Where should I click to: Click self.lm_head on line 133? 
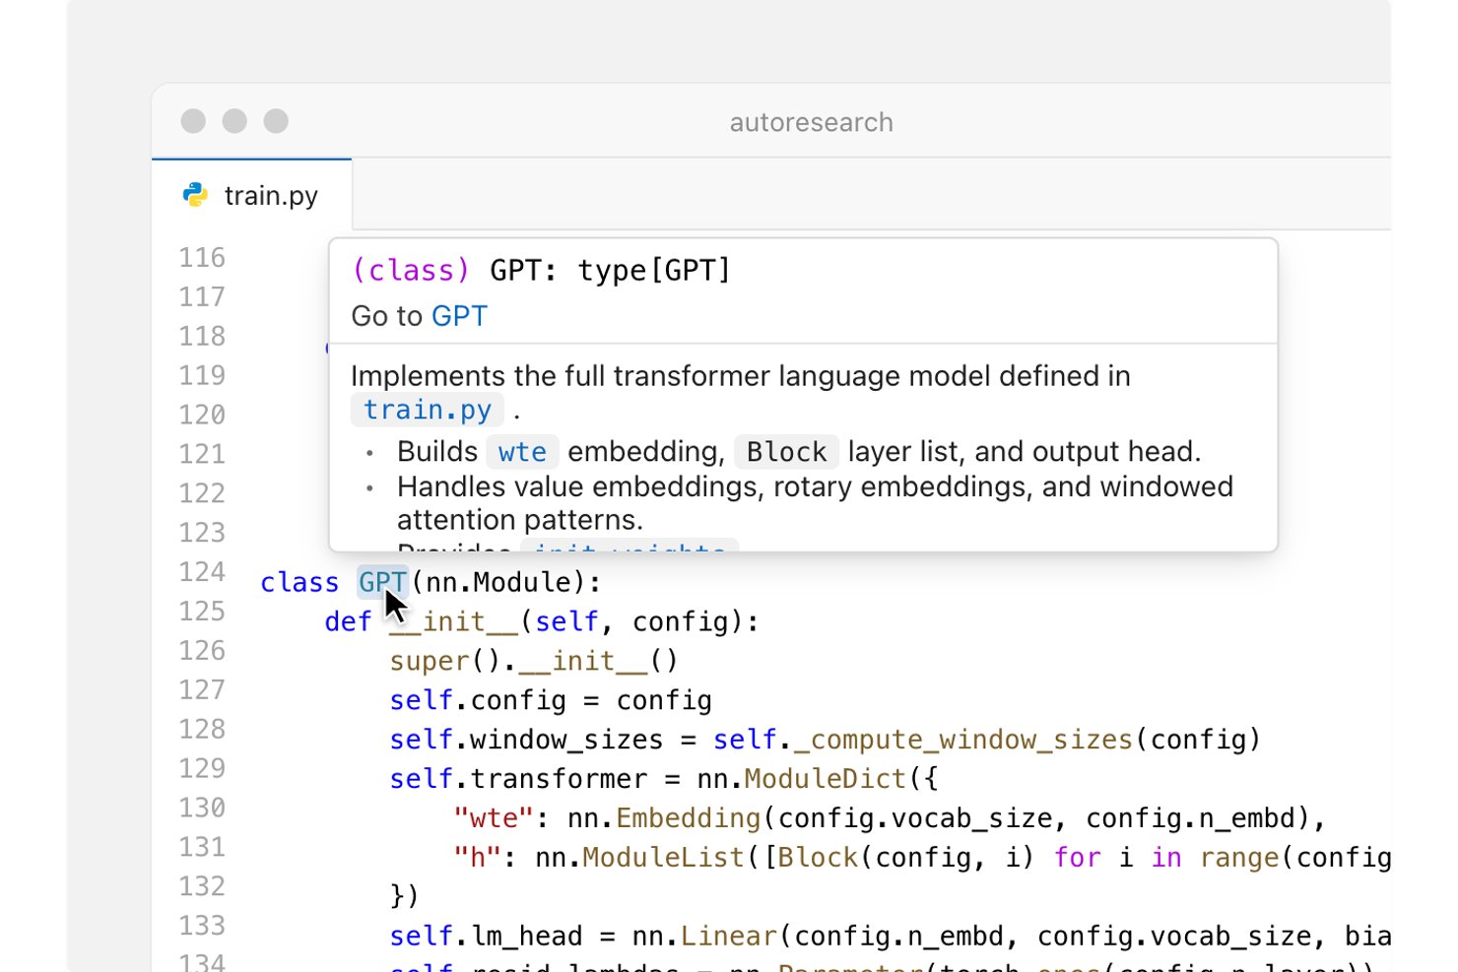click(486, 936)
